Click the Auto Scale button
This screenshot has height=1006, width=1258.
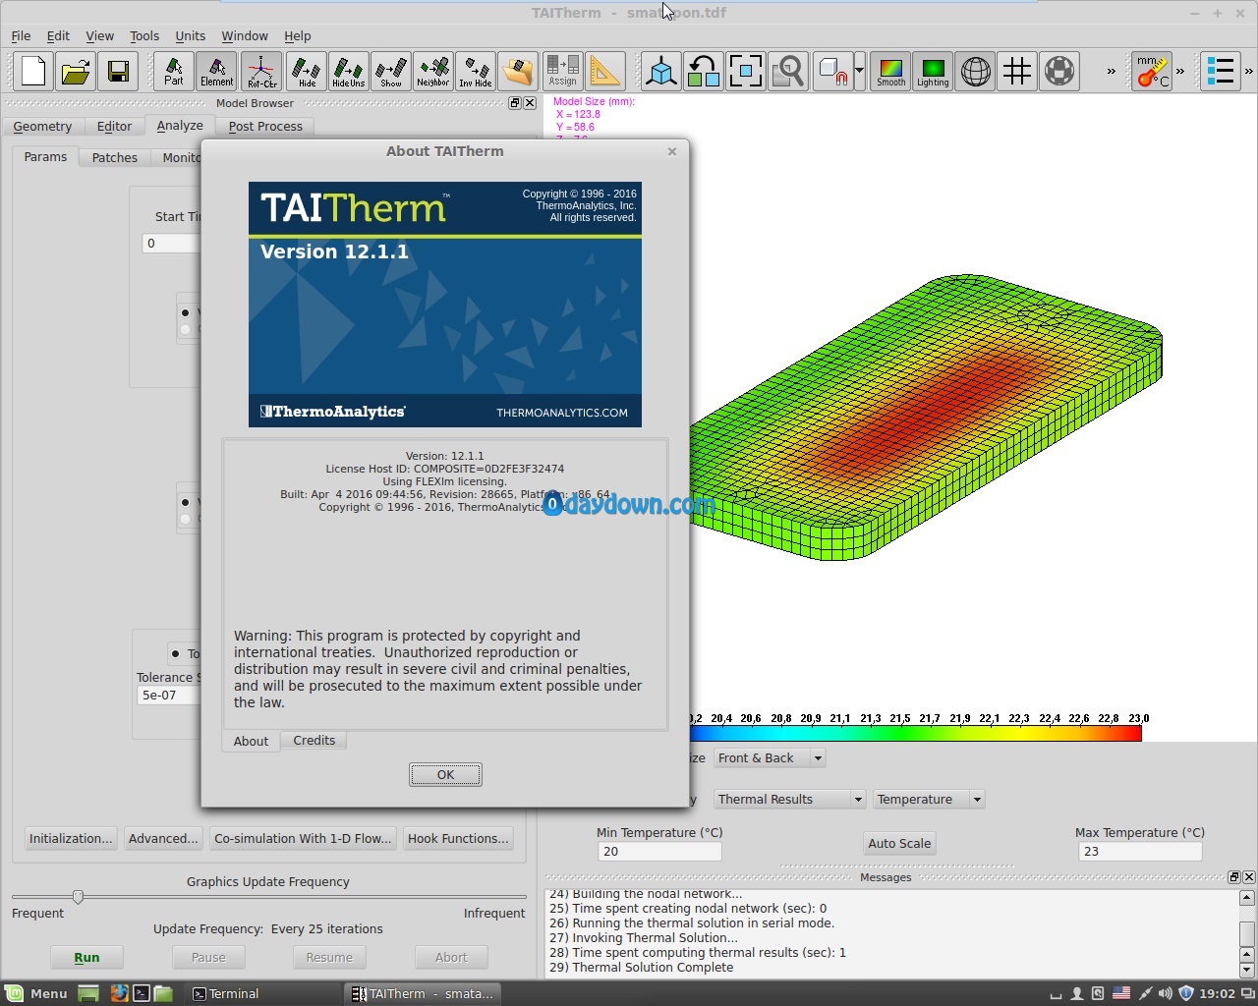899,843
